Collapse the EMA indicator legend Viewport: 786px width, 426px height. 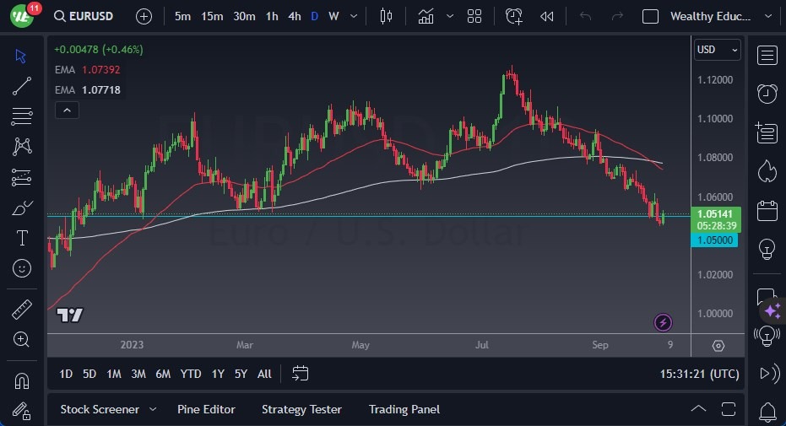(x=66, y=110)
